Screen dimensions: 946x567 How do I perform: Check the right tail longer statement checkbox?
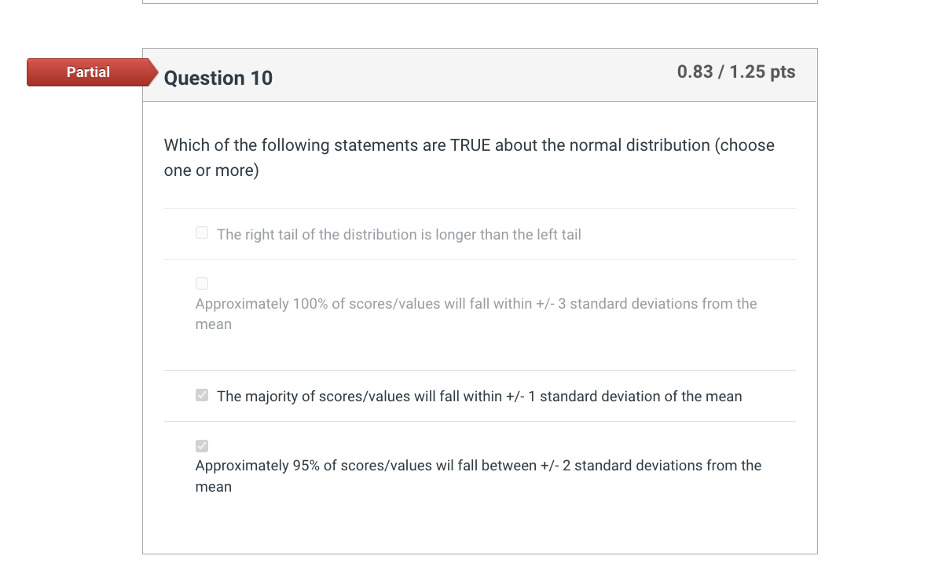202,232
